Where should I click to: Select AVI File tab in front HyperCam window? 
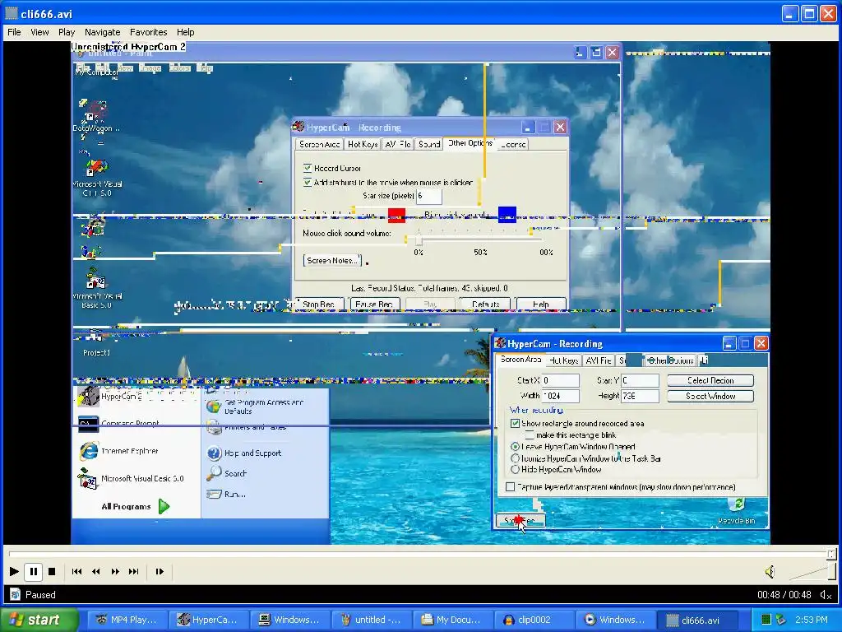click(x=599, y=360)
